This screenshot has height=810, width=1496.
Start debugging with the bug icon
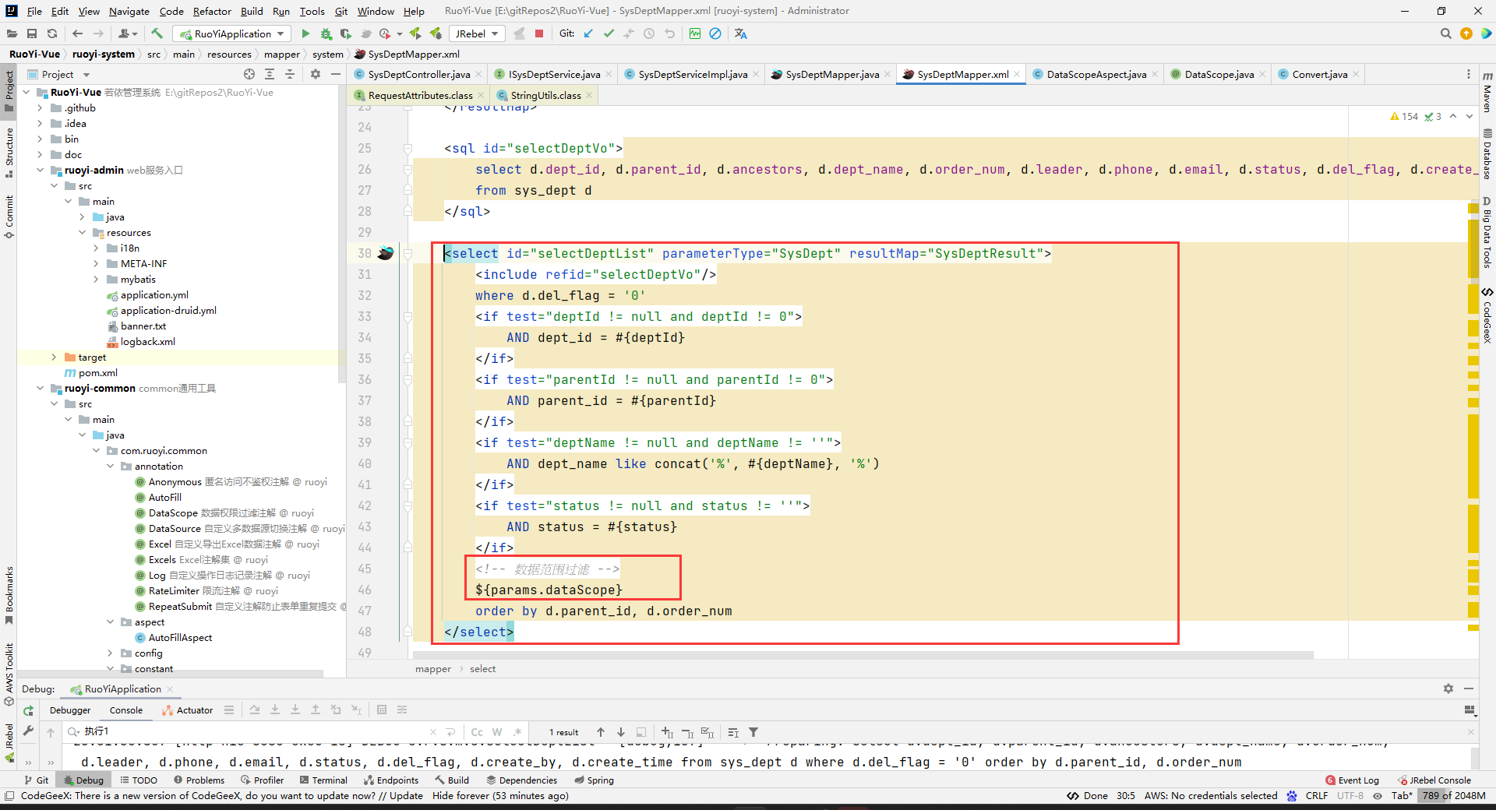pyautogui.click(x=326, y=33)
